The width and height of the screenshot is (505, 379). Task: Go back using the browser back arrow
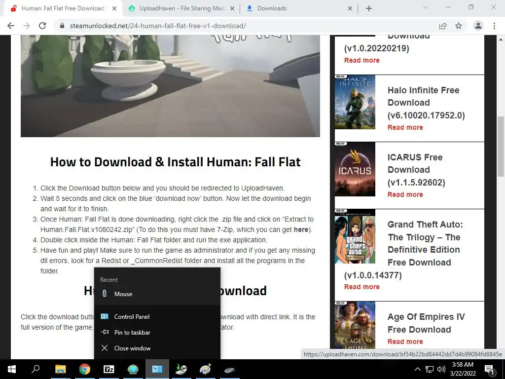coord(11,26)
